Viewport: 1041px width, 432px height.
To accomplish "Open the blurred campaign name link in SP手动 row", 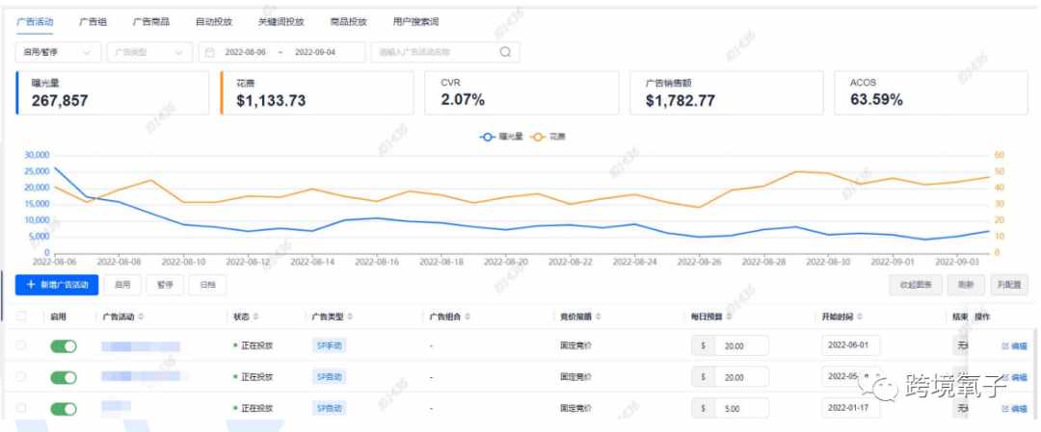I will click(141, 345).
